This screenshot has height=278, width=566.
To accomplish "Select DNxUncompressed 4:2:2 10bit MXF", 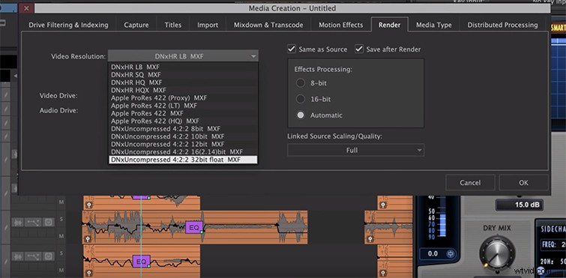I will pyautogui.click(x=183, y=136).
